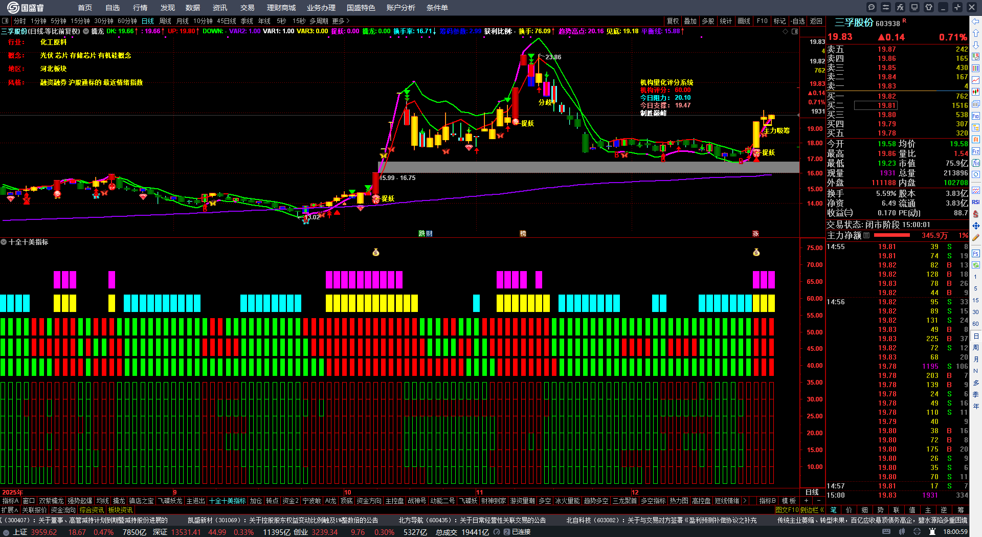Image resolution: width=982 pixels, height=537 pixels.
Task: Click the tower icon in status bar
Action: pos(932,532)
